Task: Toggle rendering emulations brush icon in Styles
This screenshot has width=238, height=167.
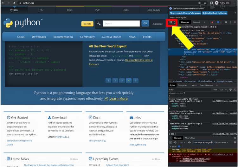Action: click(230, 90)
